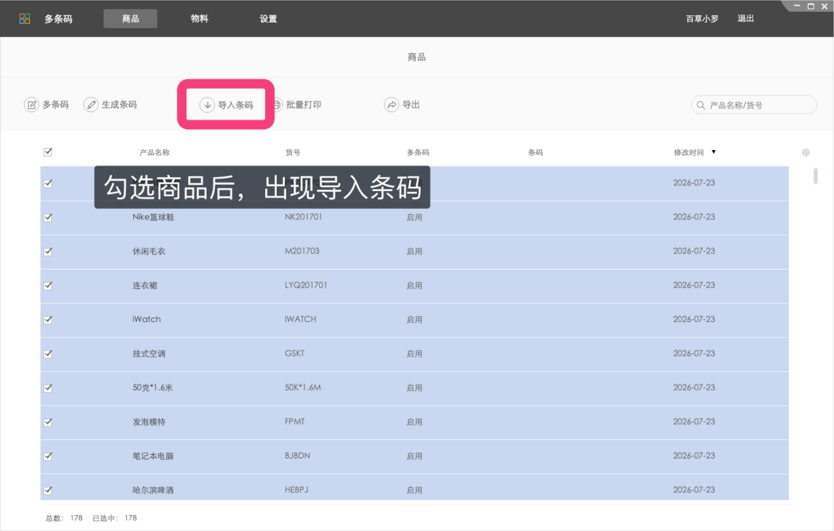Click the 多条码 column header

pos(418,153)
